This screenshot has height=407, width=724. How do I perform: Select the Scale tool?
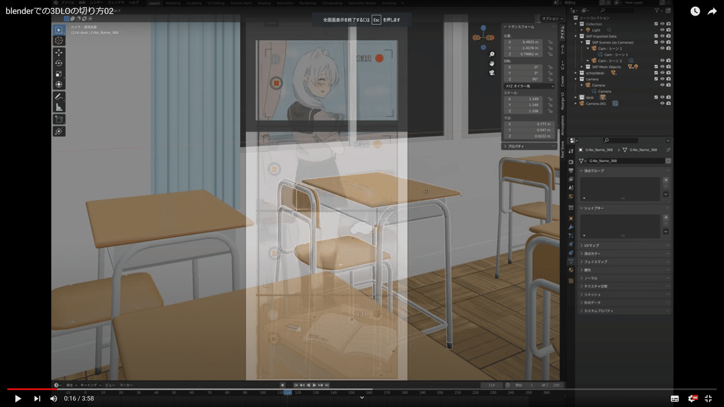[59, 74]
